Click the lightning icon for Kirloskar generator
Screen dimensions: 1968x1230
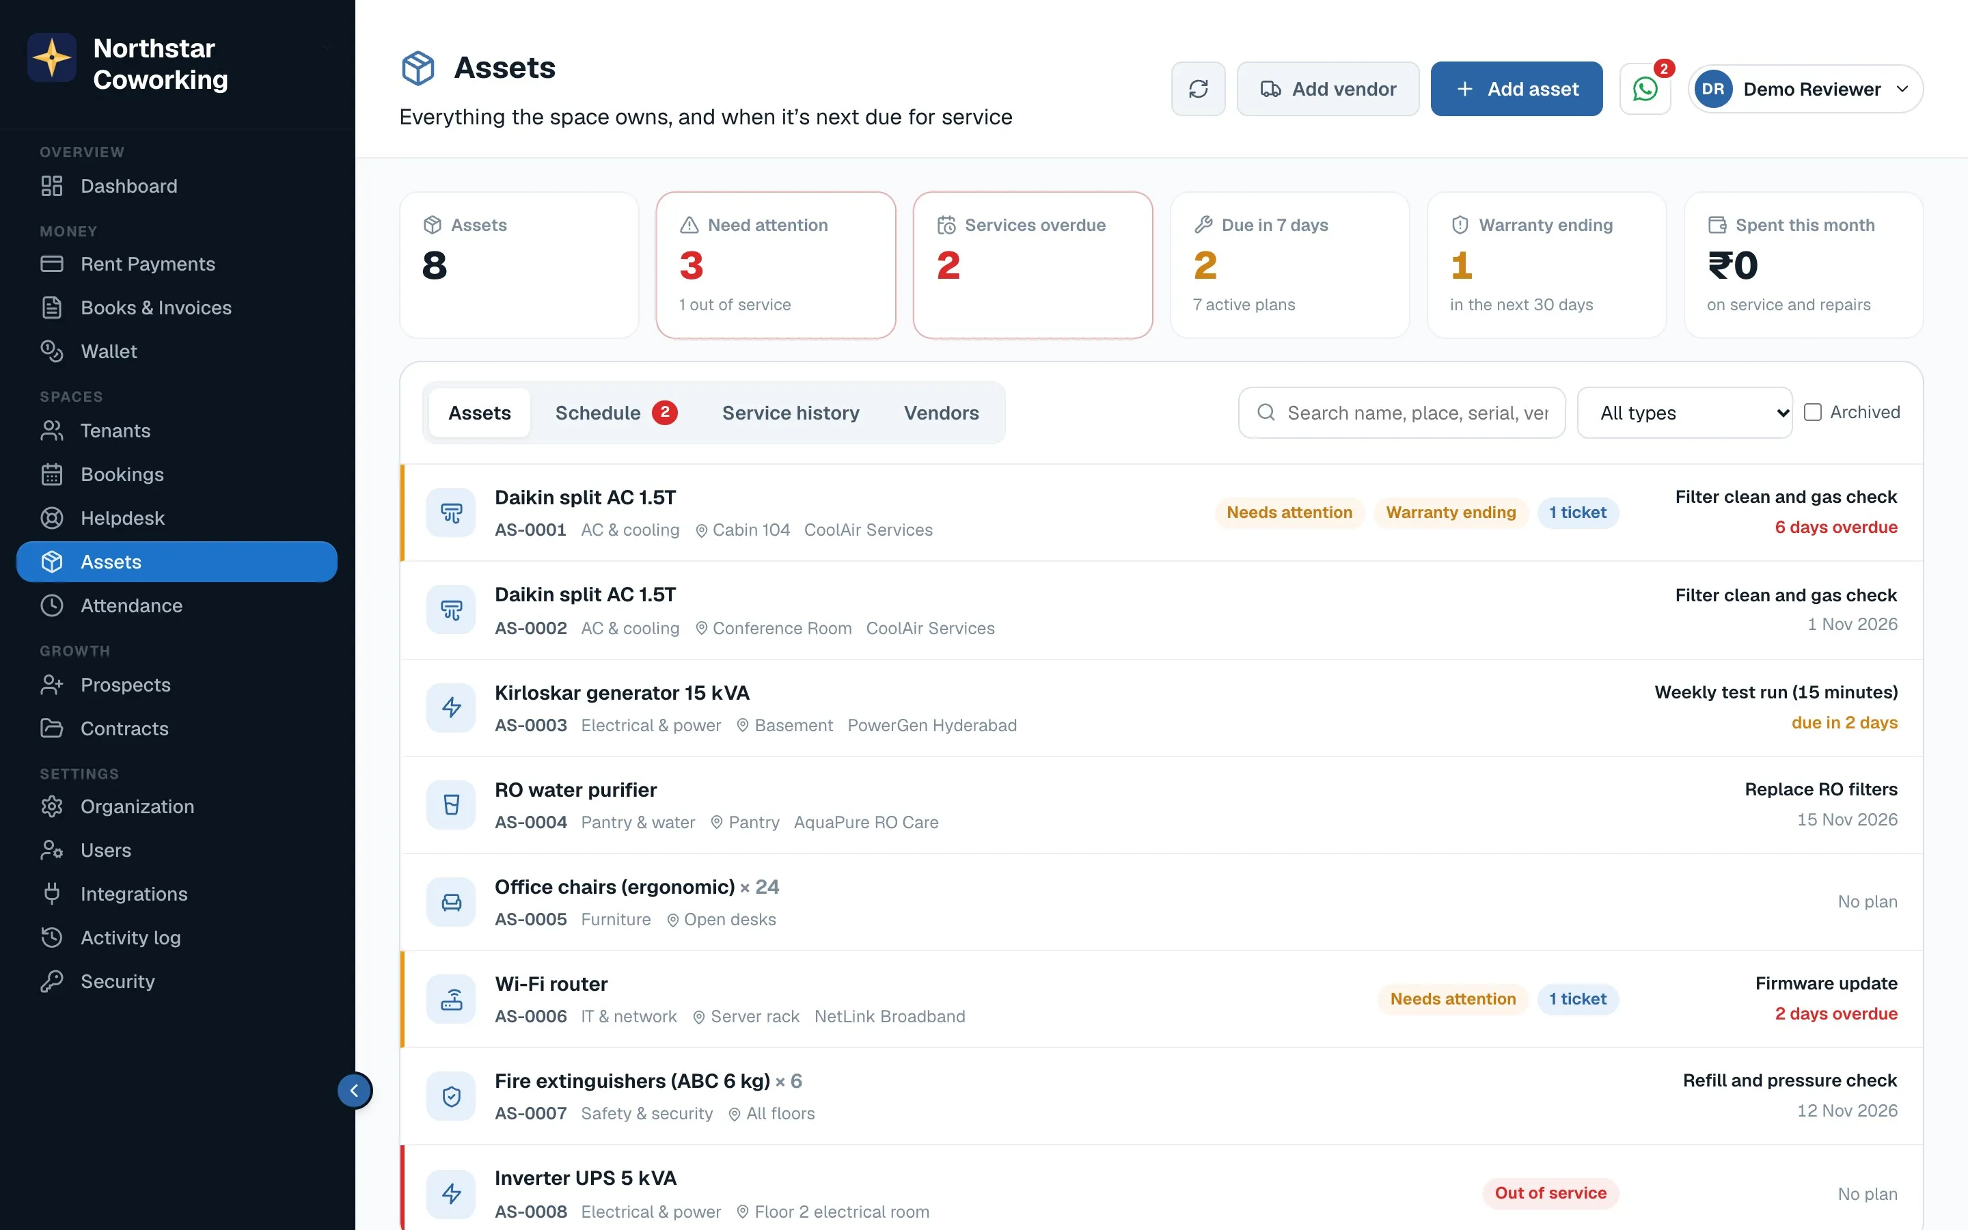click(451, 707)
